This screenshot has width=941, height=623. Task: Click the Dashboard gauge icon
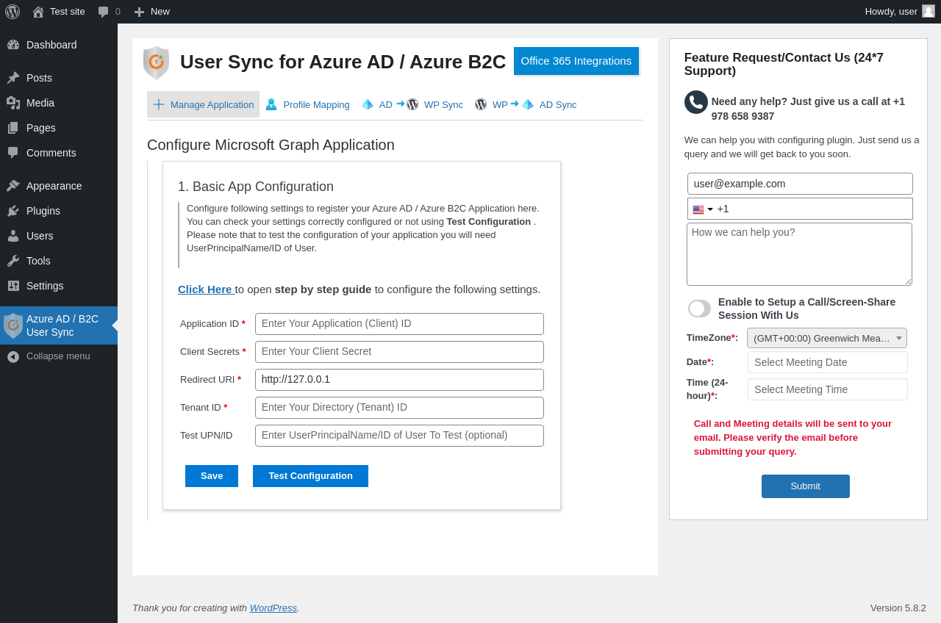pos(13,45)
